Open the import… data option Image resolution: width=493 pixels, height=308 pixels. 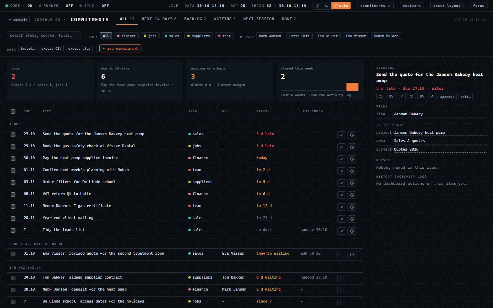(x=27, y=49)
